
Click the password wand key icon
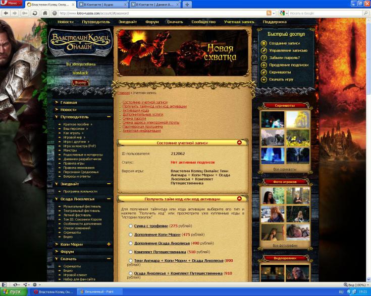pyautogui.click(x=25, y=13)
